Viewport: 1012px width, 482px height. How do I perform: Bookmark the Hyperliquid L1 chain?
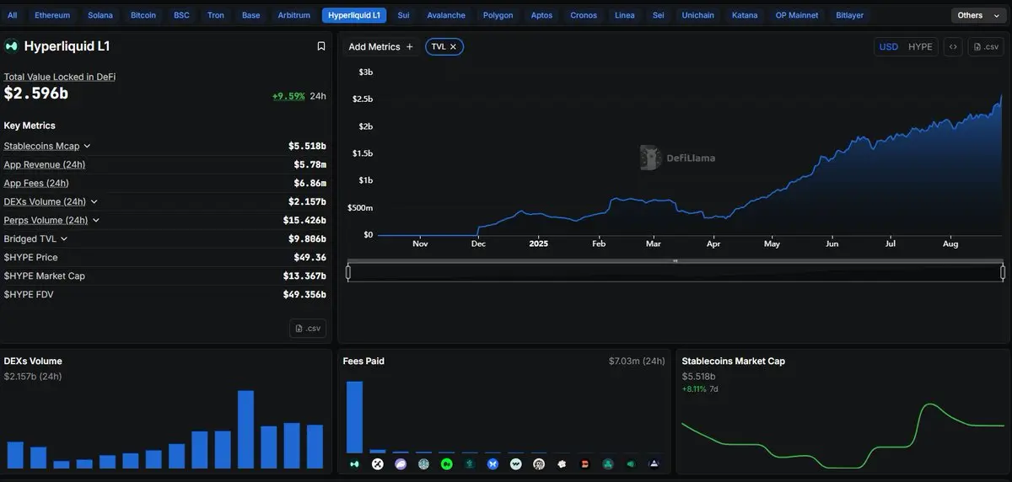pos(320,46)
